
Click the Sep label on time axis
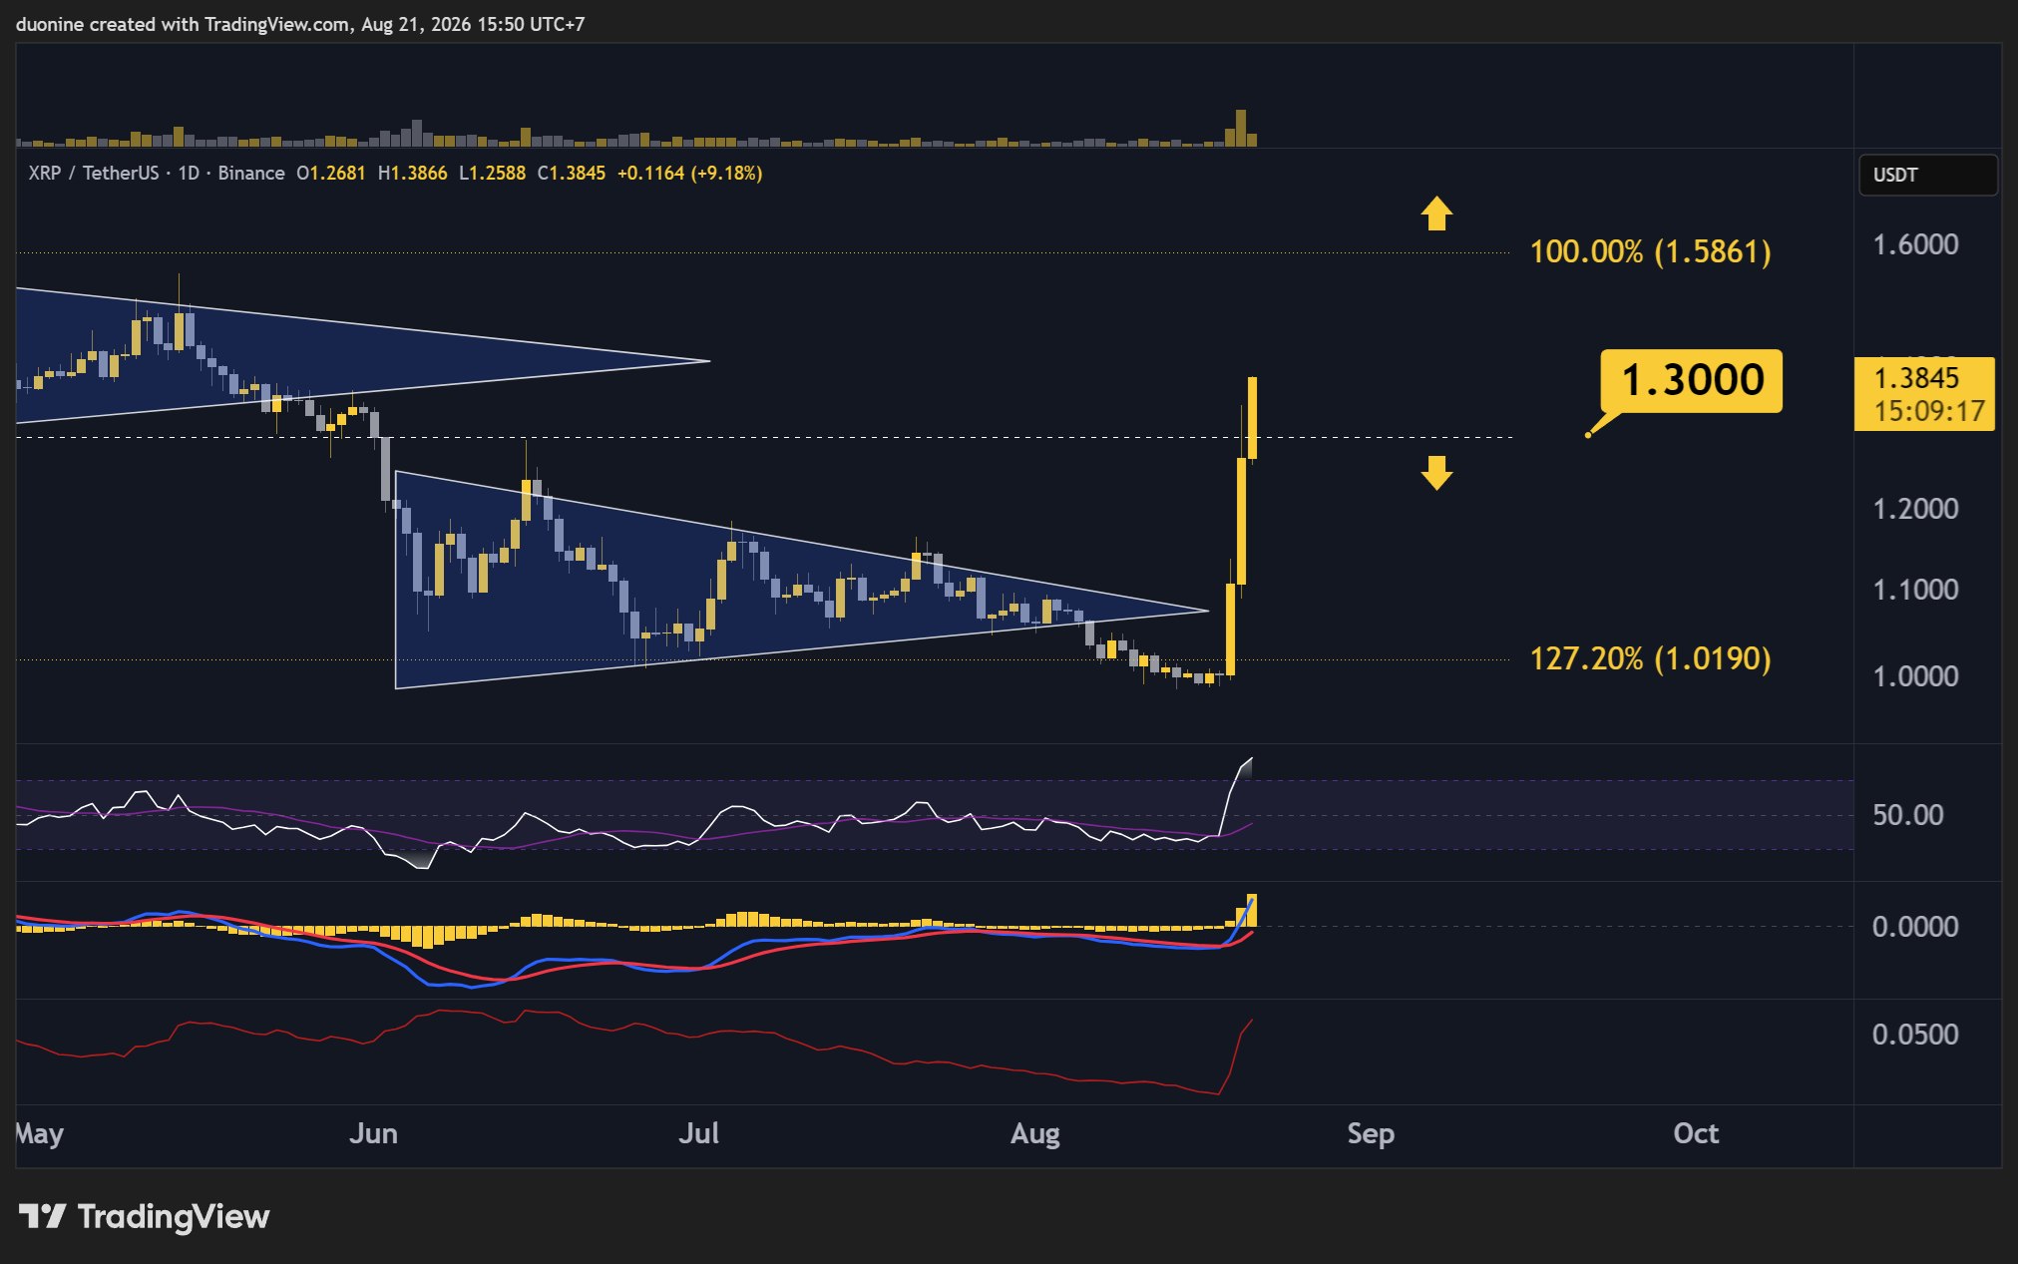click(1371, 1134)
